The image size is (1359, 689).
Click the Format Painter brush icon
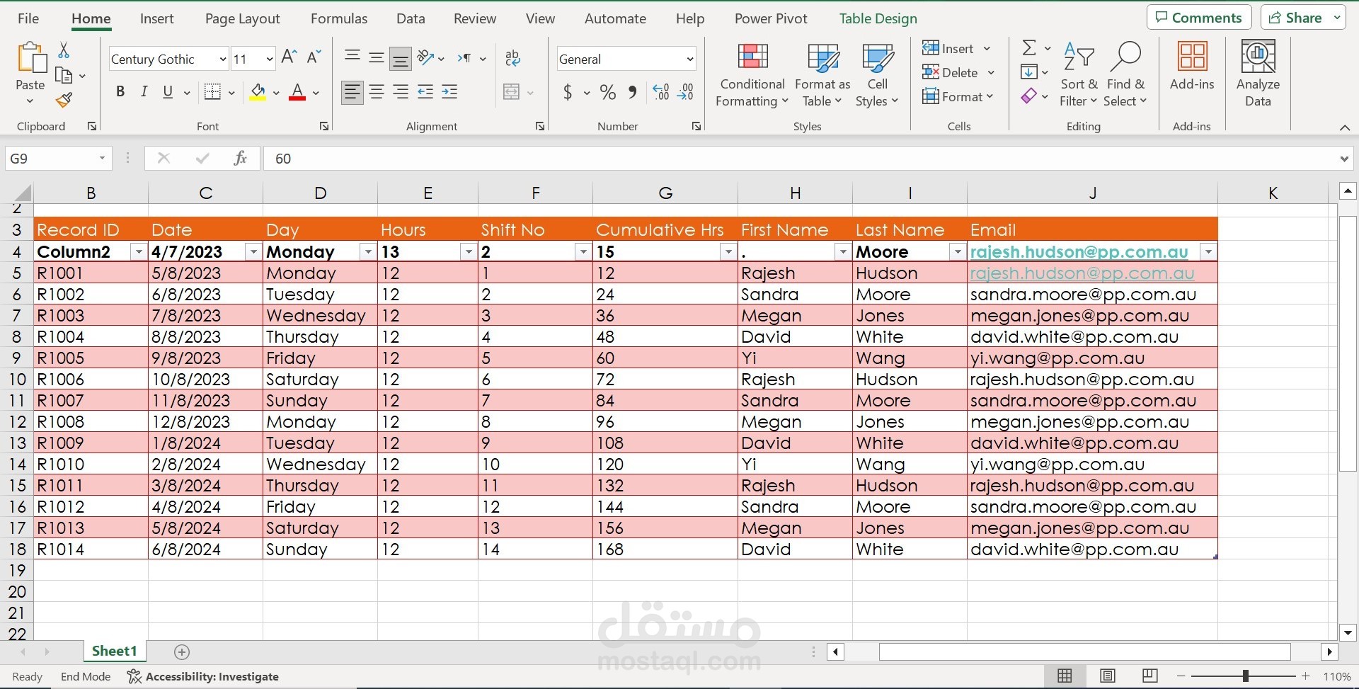tap(64, 100)
